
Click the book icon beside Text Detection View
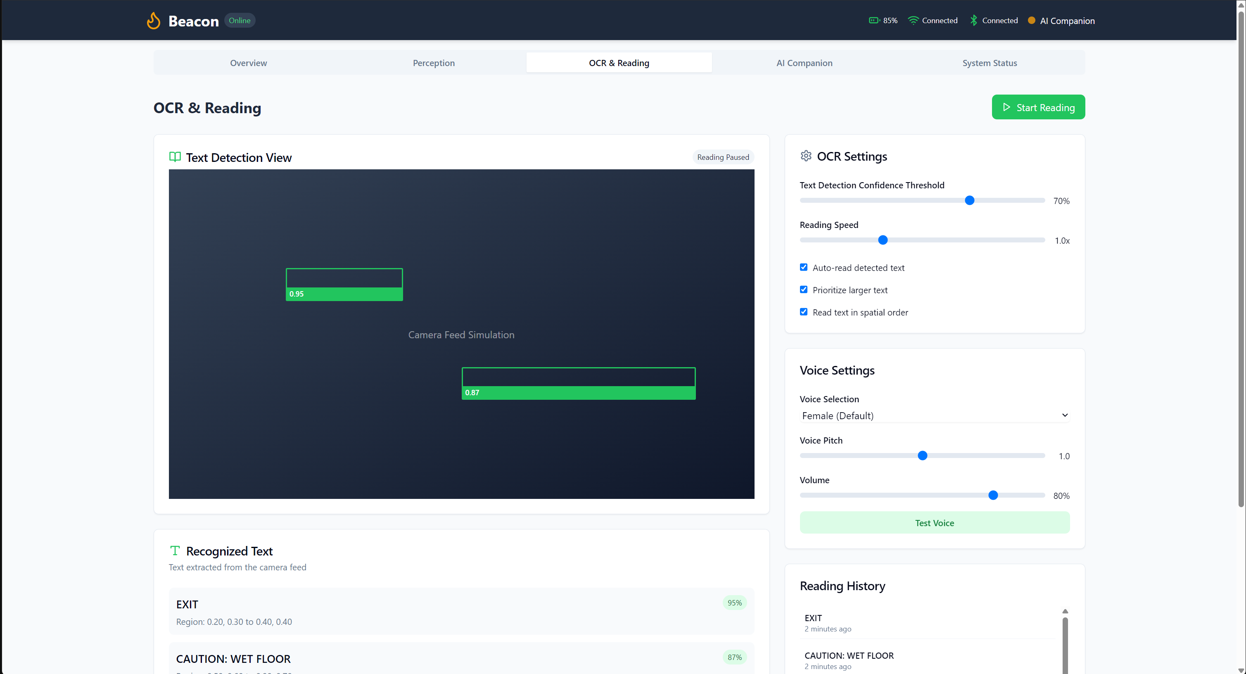pos(175,157)
